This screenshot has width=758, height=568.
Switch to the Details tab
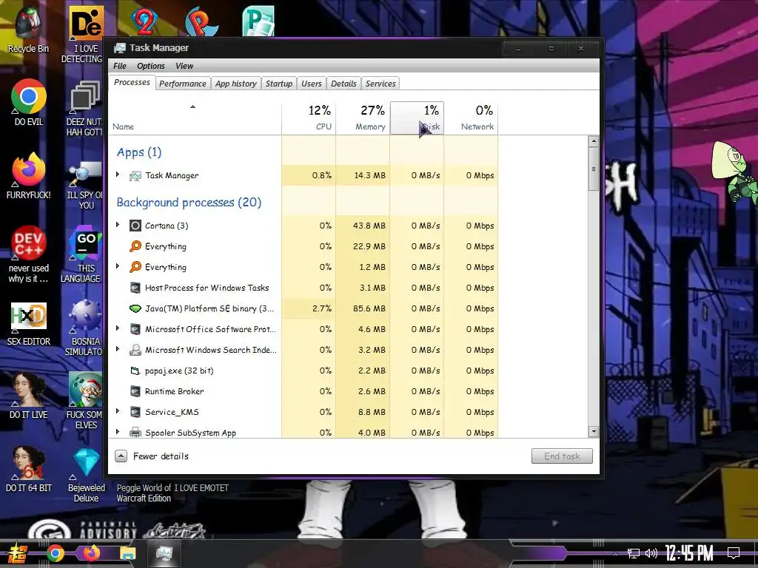tap(343, 84)
